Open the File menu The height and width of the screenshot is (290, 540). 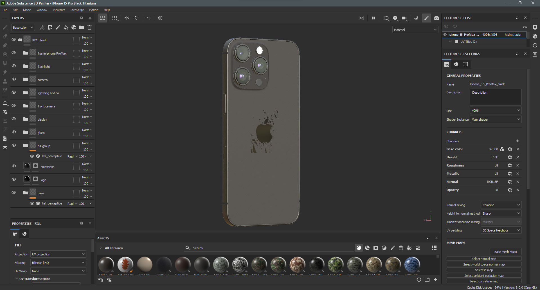coord(5,10)
